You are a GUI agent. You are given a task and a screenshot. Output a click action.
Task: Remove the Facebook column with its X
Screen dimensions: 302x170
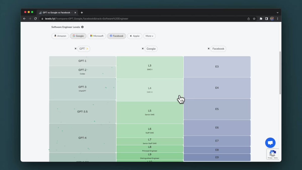(x=209, y=49)
